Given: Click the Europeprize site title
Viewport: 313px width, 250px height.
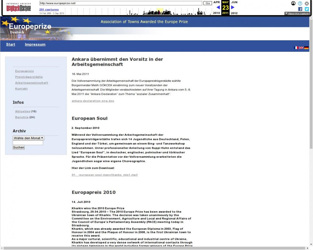Looking at the screenshot, I should click(x=30, y=26).
